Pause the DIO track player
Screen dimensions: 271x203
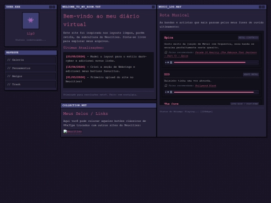coord(171,92)
